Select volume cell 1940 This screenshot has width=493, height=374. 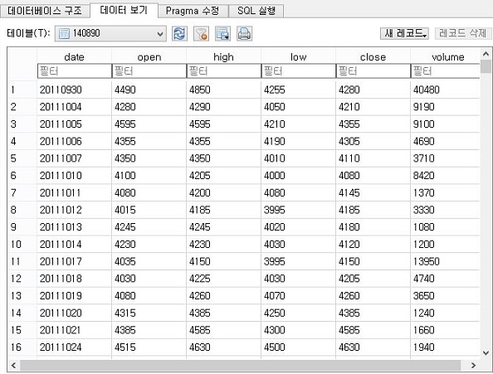coord(446,347)
